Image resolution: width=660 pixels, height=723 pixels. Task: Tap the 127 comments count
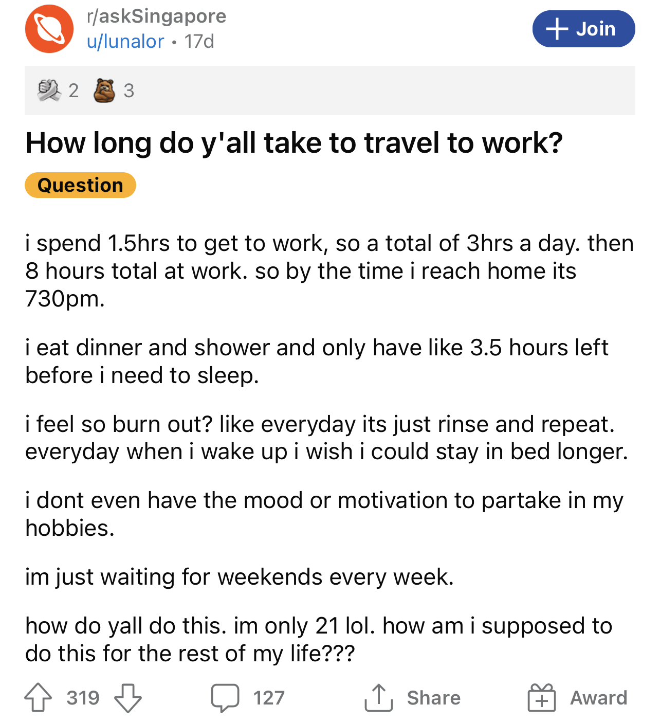269,698
